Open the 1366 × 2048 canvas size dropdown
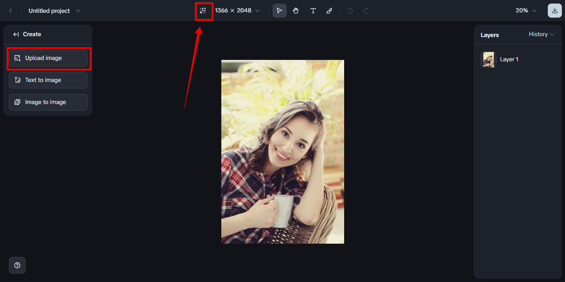 [237, 11]
